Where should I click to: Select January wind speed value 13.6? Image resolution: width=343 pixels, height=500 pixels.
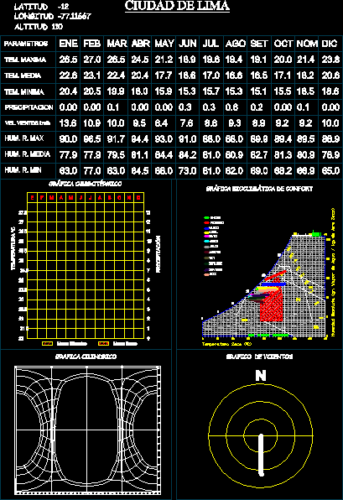point(68,123)
